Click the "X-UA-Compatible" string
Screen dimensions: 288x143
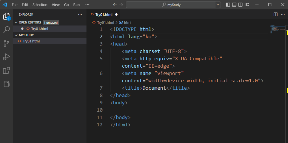pyautogui.click(x=197, y=59)
